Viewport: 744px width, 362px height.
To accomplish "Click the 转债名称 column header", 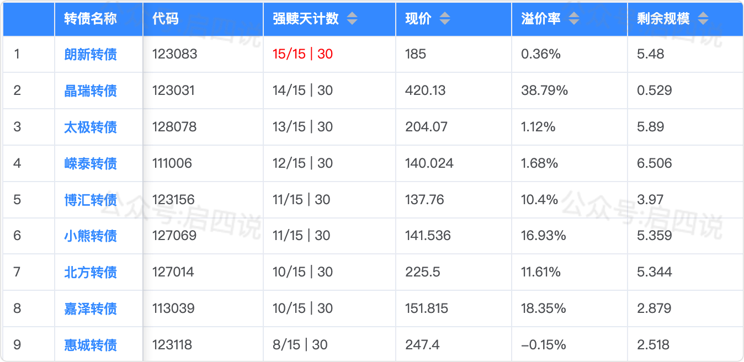I will [91, 19].
